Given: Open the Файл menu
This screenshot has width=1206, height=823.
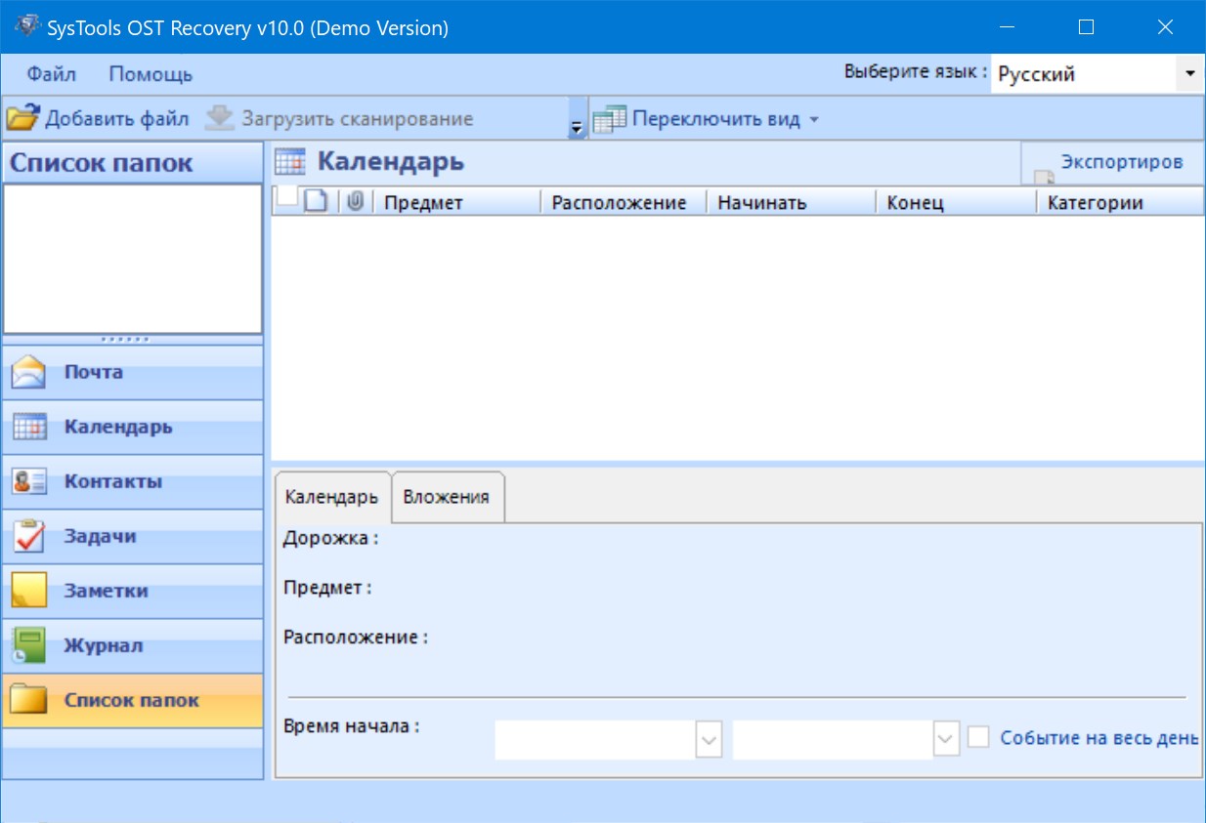Looking at the screenshot, I should (51, 74).
